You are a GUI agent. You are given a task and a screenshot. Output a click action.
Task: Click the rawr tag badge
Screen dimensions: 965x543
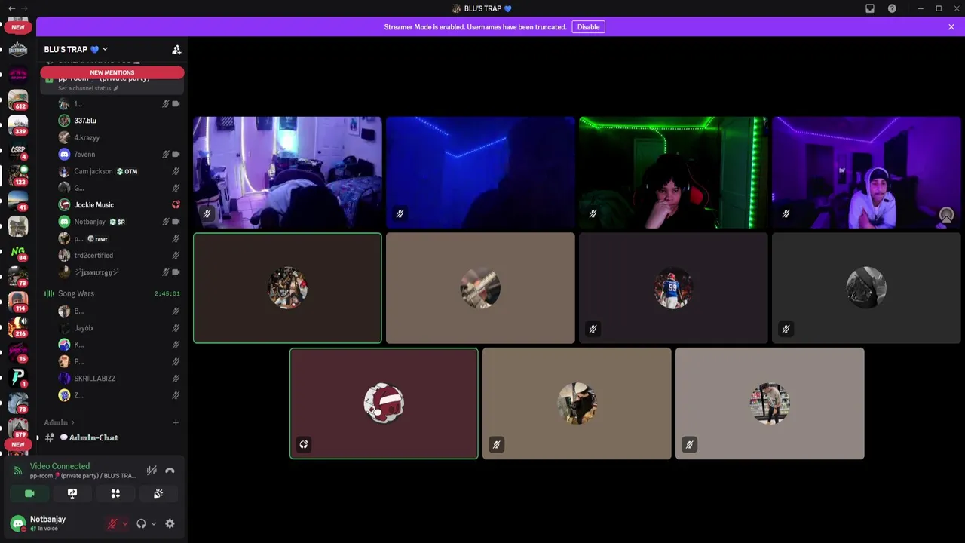pos(97,239)
